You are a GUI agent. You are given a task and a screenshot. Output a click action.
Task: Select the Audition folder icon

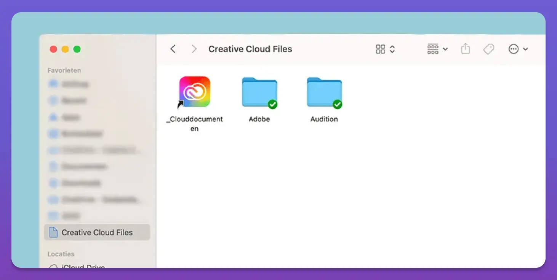point(324,92)
